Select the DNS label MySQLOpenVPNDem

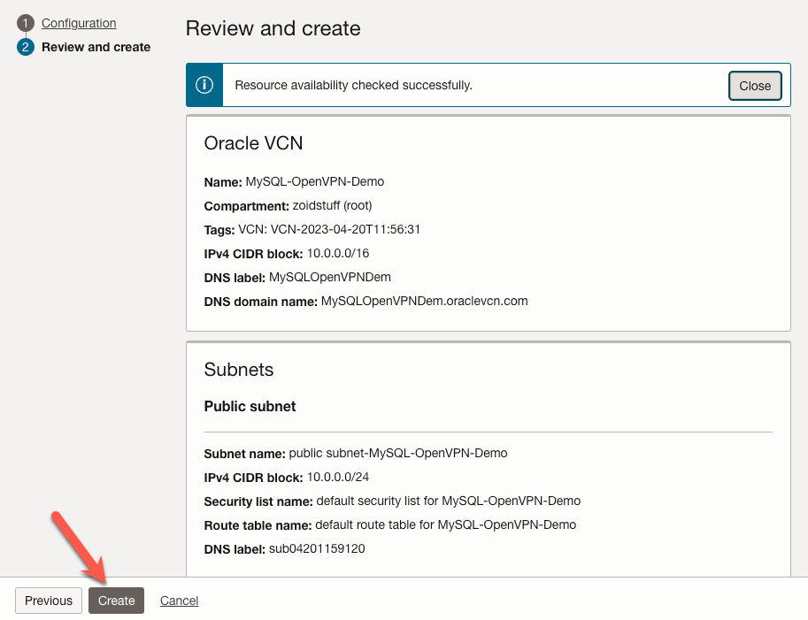point(330,277)
